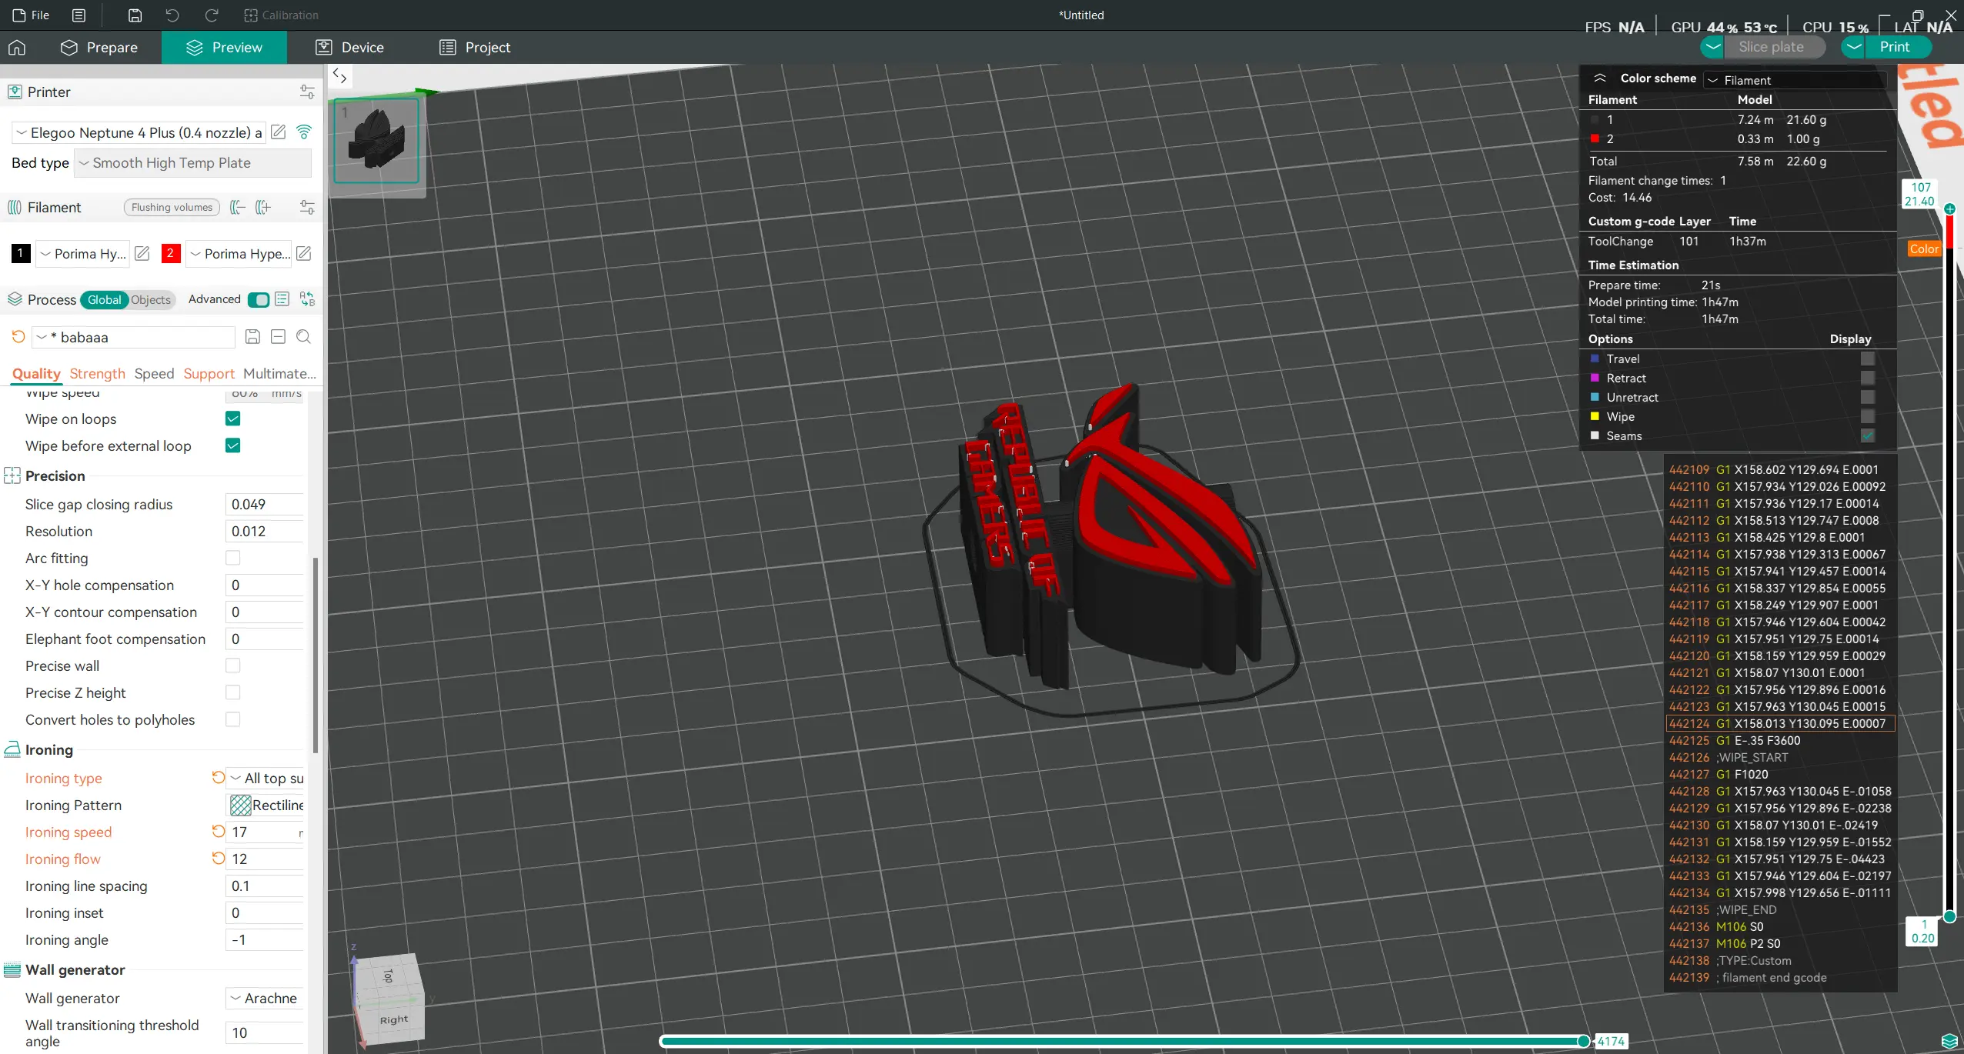Image resolution: width=1964 pixels, height=1054 pixels.
Task: Switch to the Project tab
Action: 475,48
